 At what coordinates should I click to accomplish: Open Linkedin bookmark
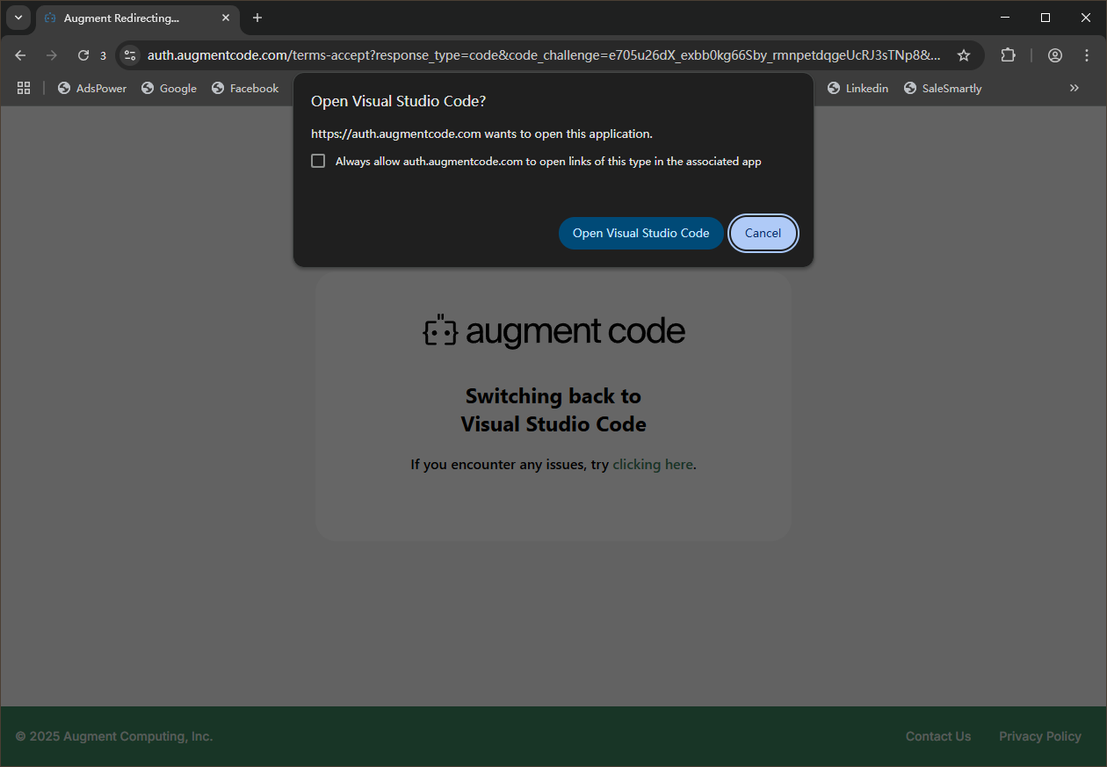click(x=857, y=88)
